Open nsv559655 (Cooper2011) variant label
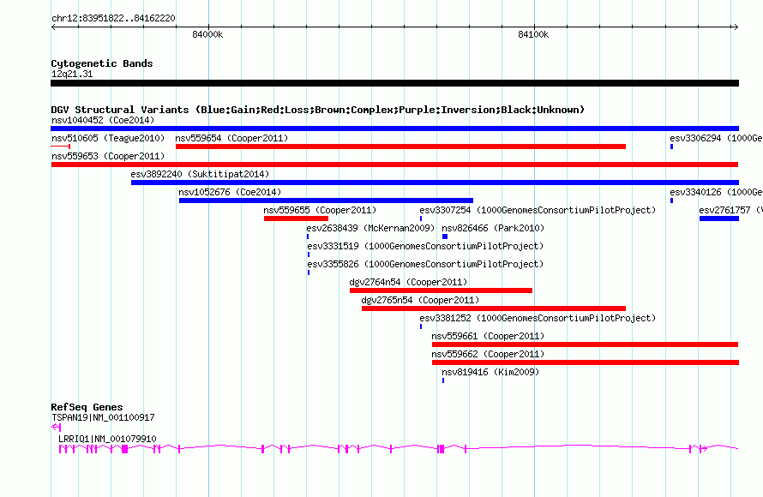The image size is (763, 497). [x=320, y=210]
